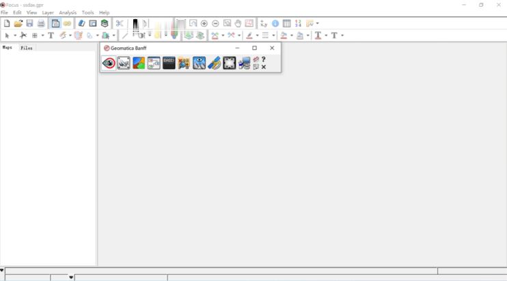Click the Open folder icon
The width and height of the screenshot is (507, 281).
click(18, 24)
